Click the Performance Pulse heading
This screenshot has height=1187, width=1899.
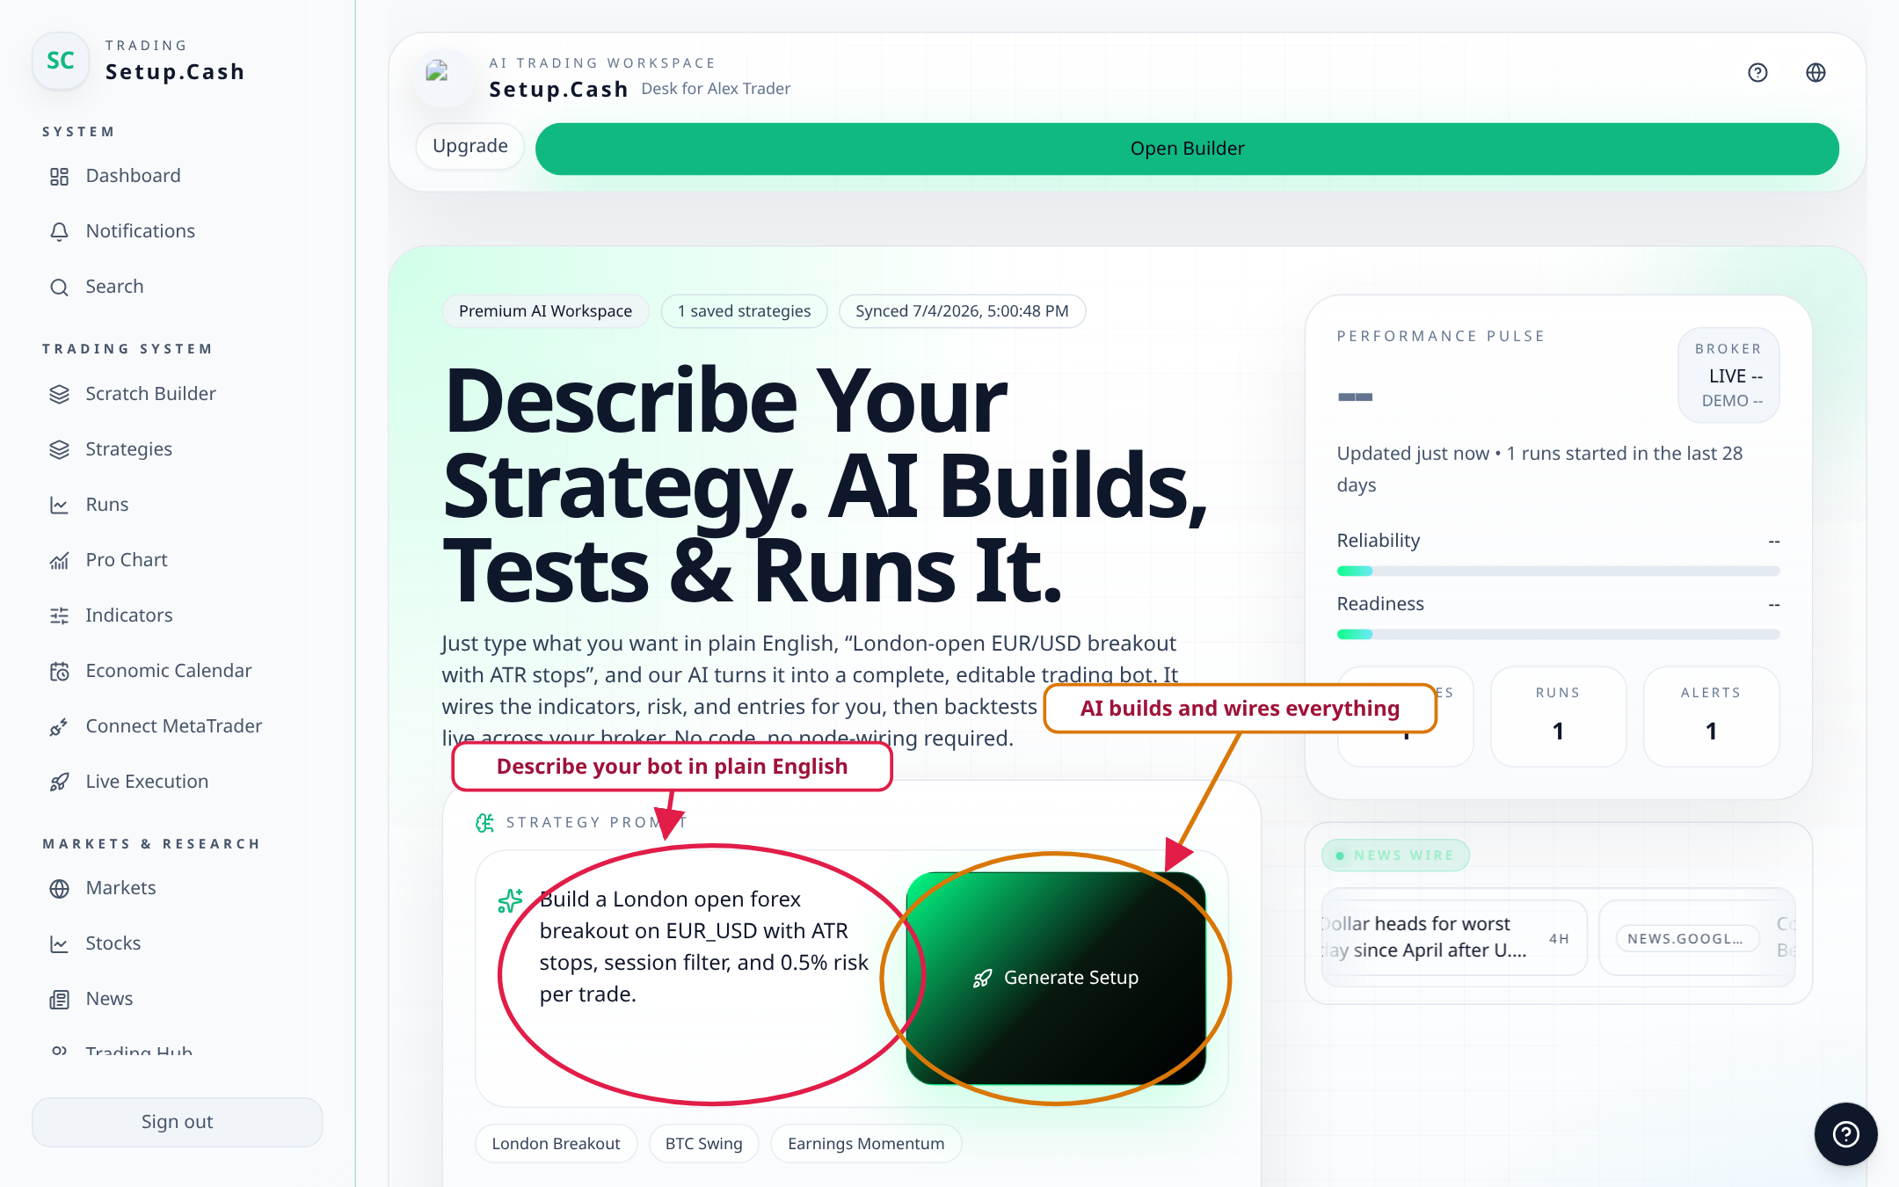(1441, 337)
